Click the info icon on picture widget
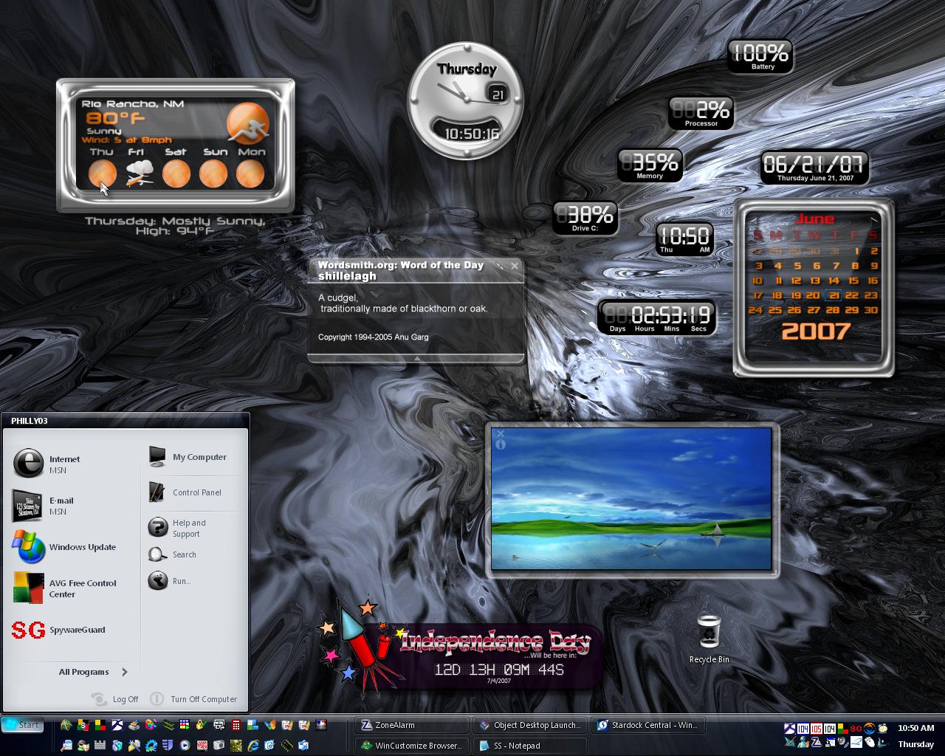The height and width of the screenshot is (756, 945). coord(500,444)
